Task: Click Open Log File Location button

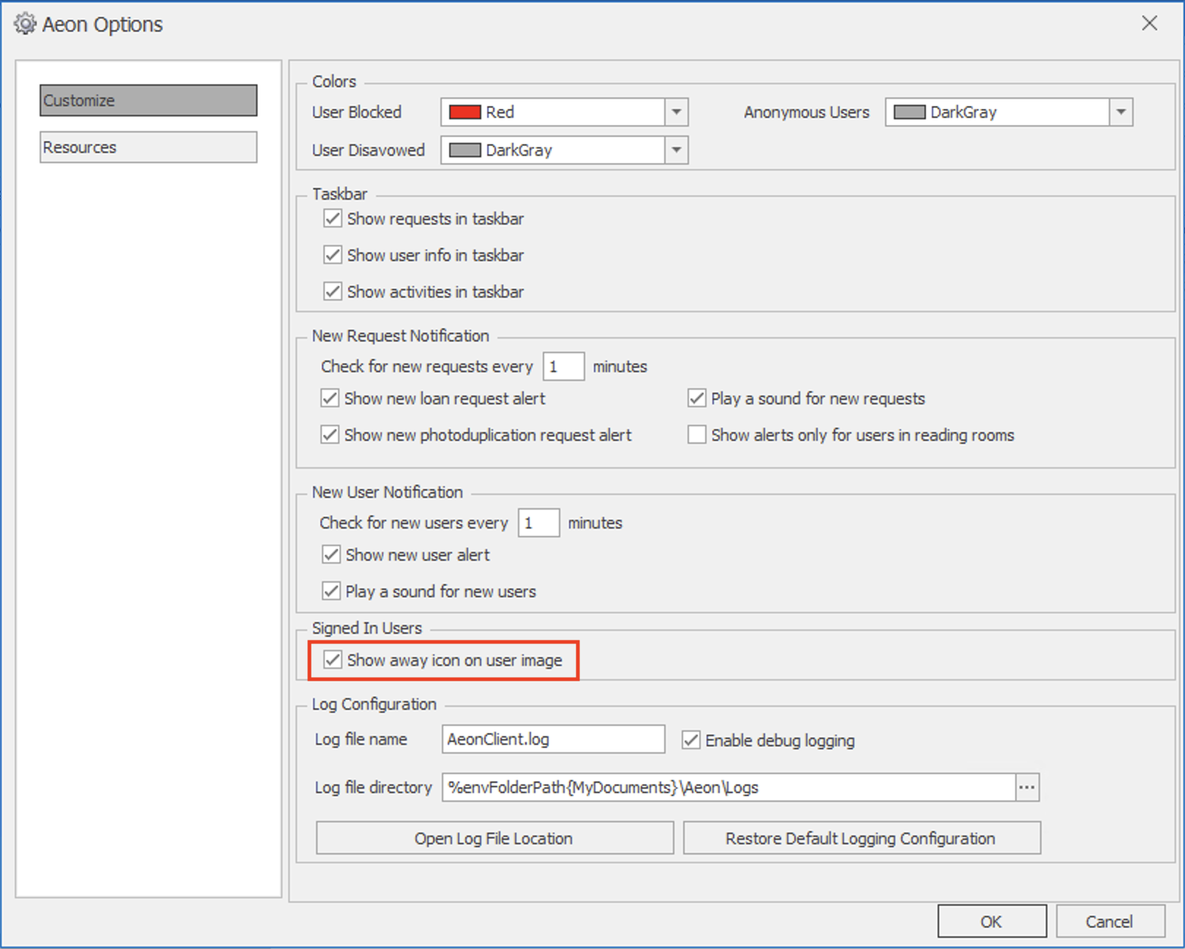Action: pos(494,839)
